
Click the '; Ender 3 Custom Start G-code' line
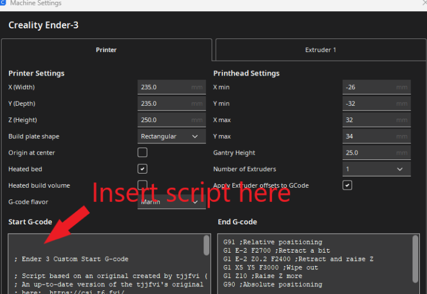tap(71, 259)
